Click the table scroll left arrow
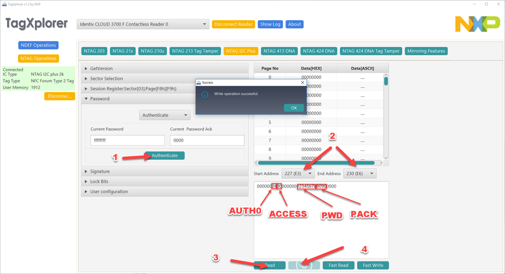The height and width of the screenshot is (274, 505). pyautogui.click(x=257, y=163)
